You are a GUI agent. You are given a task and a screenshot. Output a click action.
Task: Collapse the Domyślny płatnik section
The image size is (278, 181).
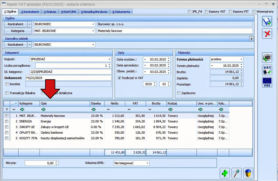[251, 39]
